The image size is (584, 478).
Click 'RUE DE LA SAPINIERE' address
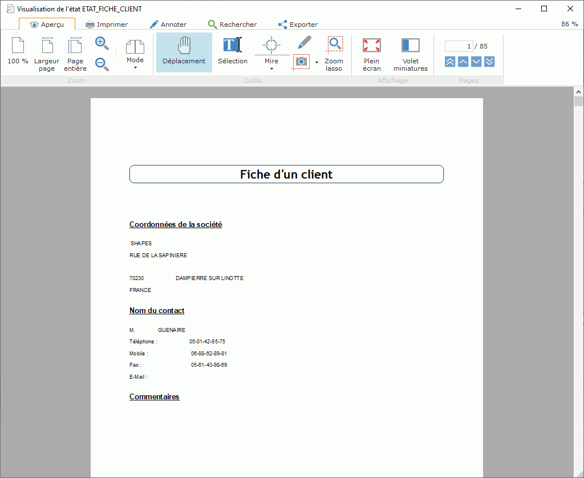159,255
